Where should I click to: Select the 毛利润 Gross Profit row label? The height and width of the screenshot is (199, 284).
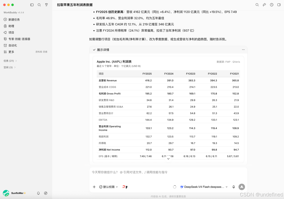pos(110,94)
